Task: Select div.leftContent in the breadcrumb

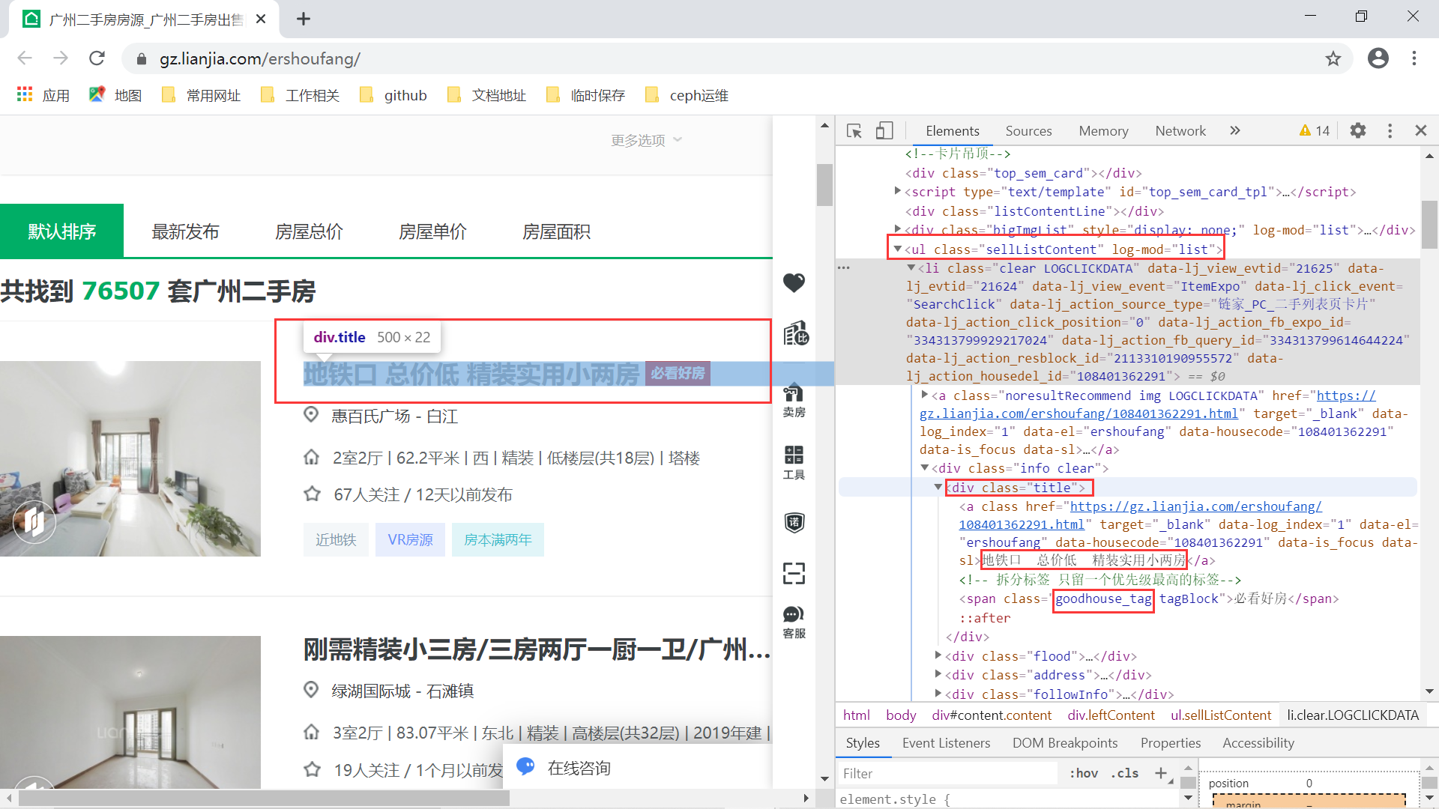Action: click(x=1111, y=715)
